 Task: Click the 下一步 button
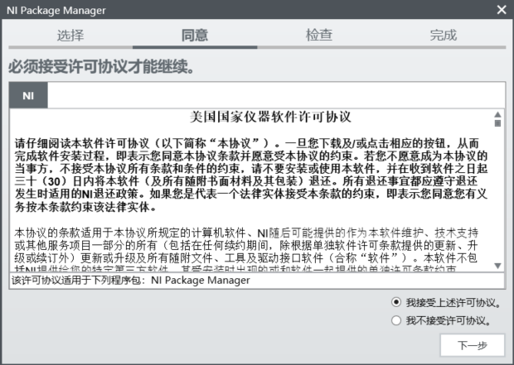[473, 345]
